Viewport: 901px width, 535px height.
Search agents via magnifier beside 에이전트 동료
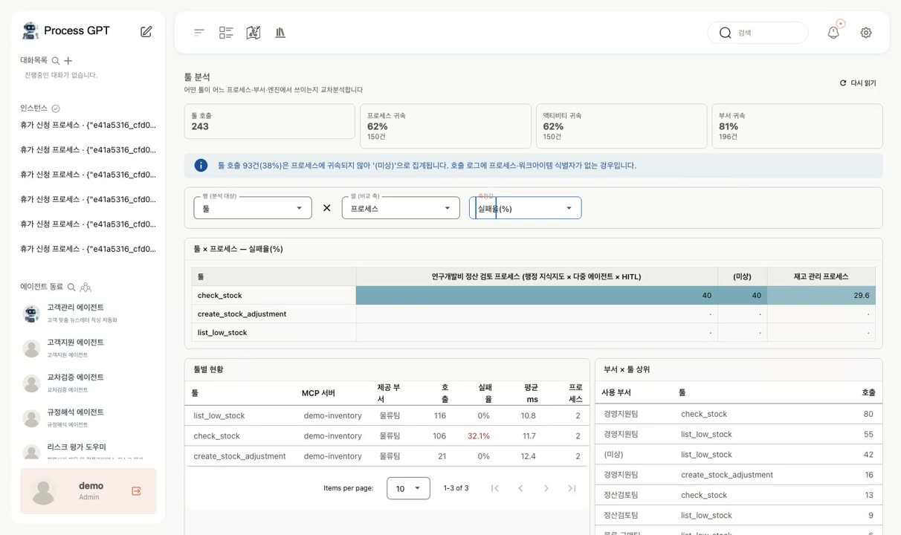click(72, 287)
